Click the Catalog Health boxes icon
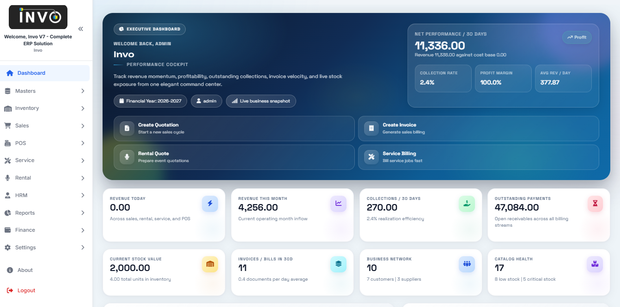Viewport: 620px width, 307px height. [595, 264]
